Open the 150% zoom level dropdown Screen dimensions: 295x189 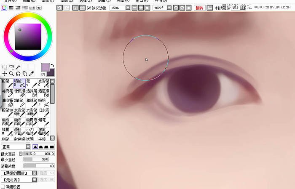(x=128, y=8)
